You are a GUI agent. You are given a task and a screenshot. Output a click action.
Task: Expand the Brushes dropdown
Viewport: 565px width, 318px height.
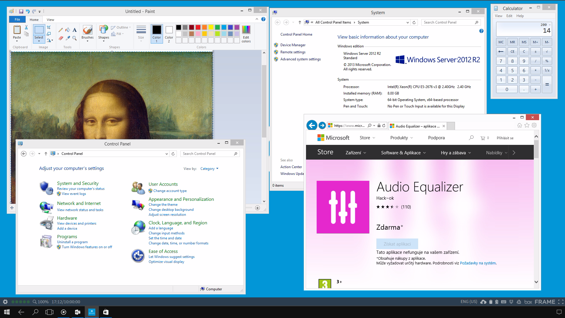click(x=87, y=41)
